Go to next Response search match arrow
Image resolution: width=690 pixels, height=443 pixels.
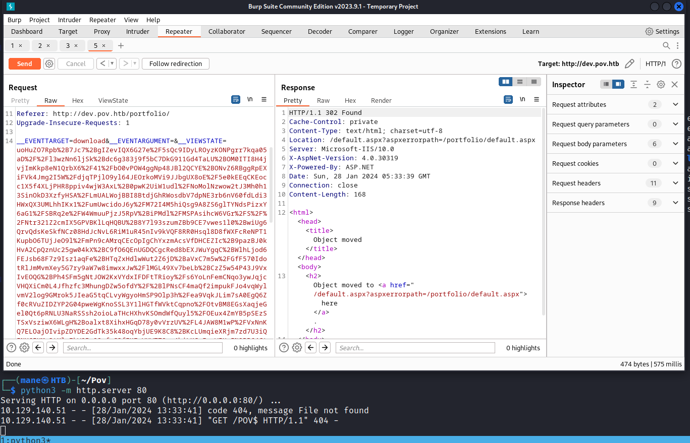click(x=325, y=348)
